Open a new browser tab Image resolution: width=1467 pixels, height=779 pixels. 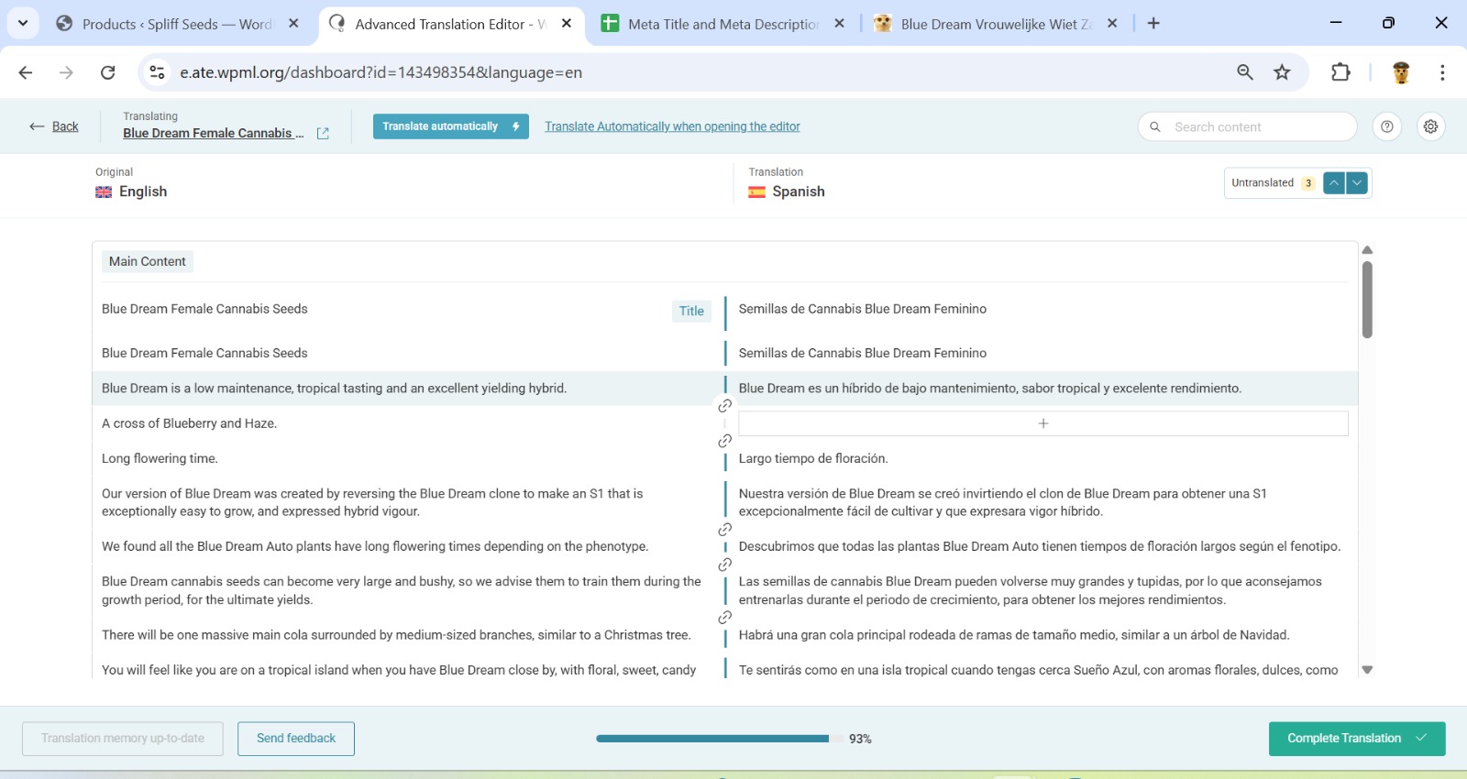coord(1153,24)
